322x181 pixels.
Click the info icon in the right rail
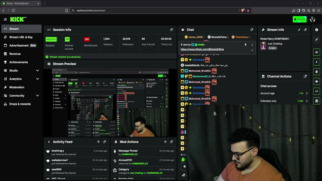pyautogui.click(x=317, y=30)
